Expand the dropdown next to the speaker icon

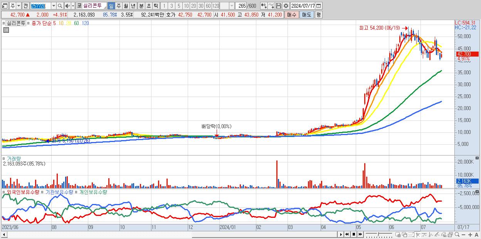pos(73,6)
